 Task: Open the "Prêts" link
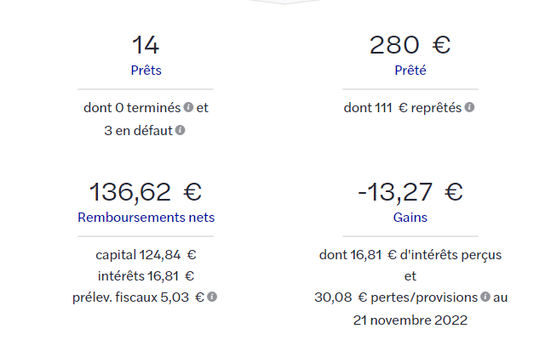coord(146,71)
